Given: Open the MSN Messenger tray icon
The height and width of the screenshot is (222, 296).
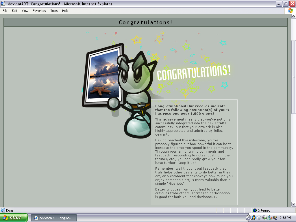Looking at the screenshot, I should tap(269, 218).
